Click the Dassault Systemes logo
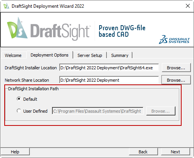The image size is (194, 158). pos(174,39)
